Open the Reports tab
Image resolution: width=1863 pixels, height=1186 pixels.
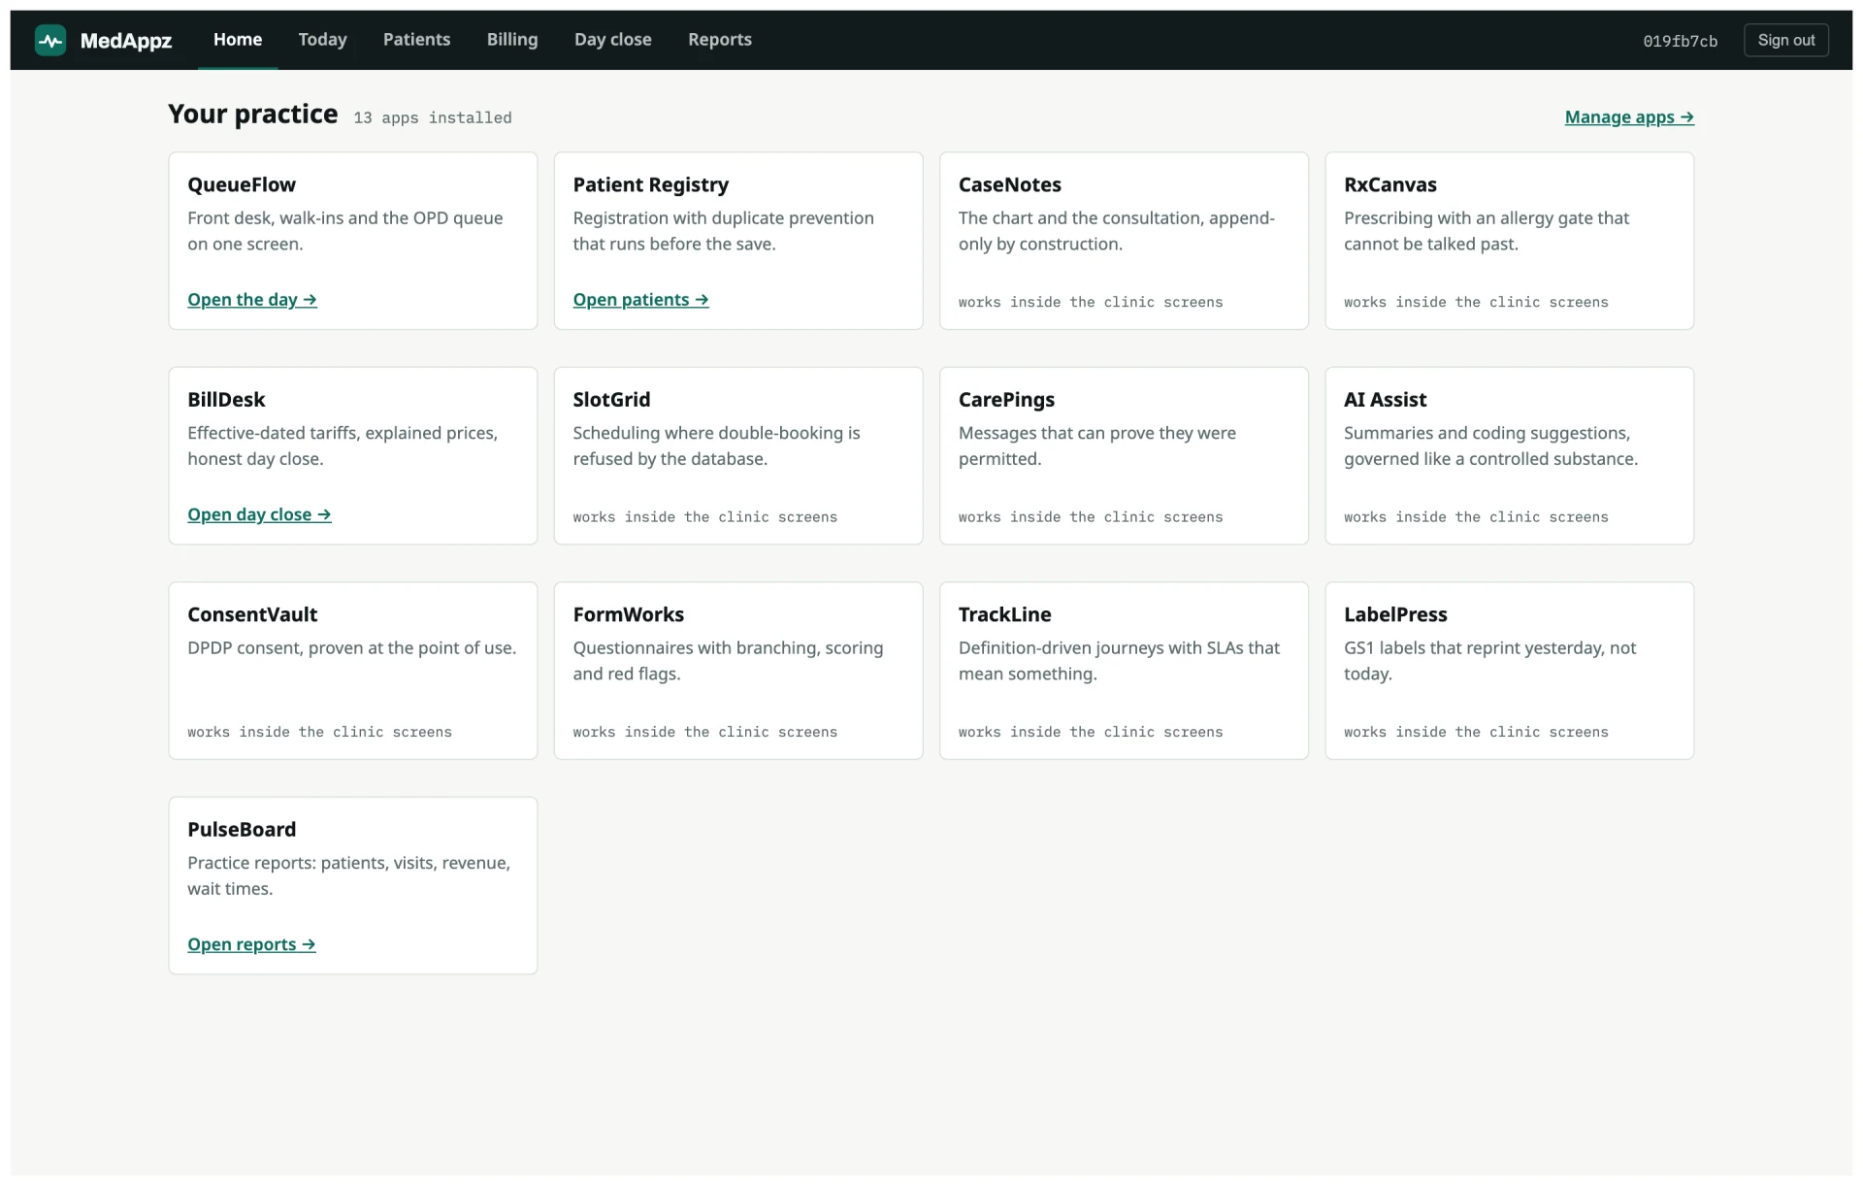coord(720,40)
